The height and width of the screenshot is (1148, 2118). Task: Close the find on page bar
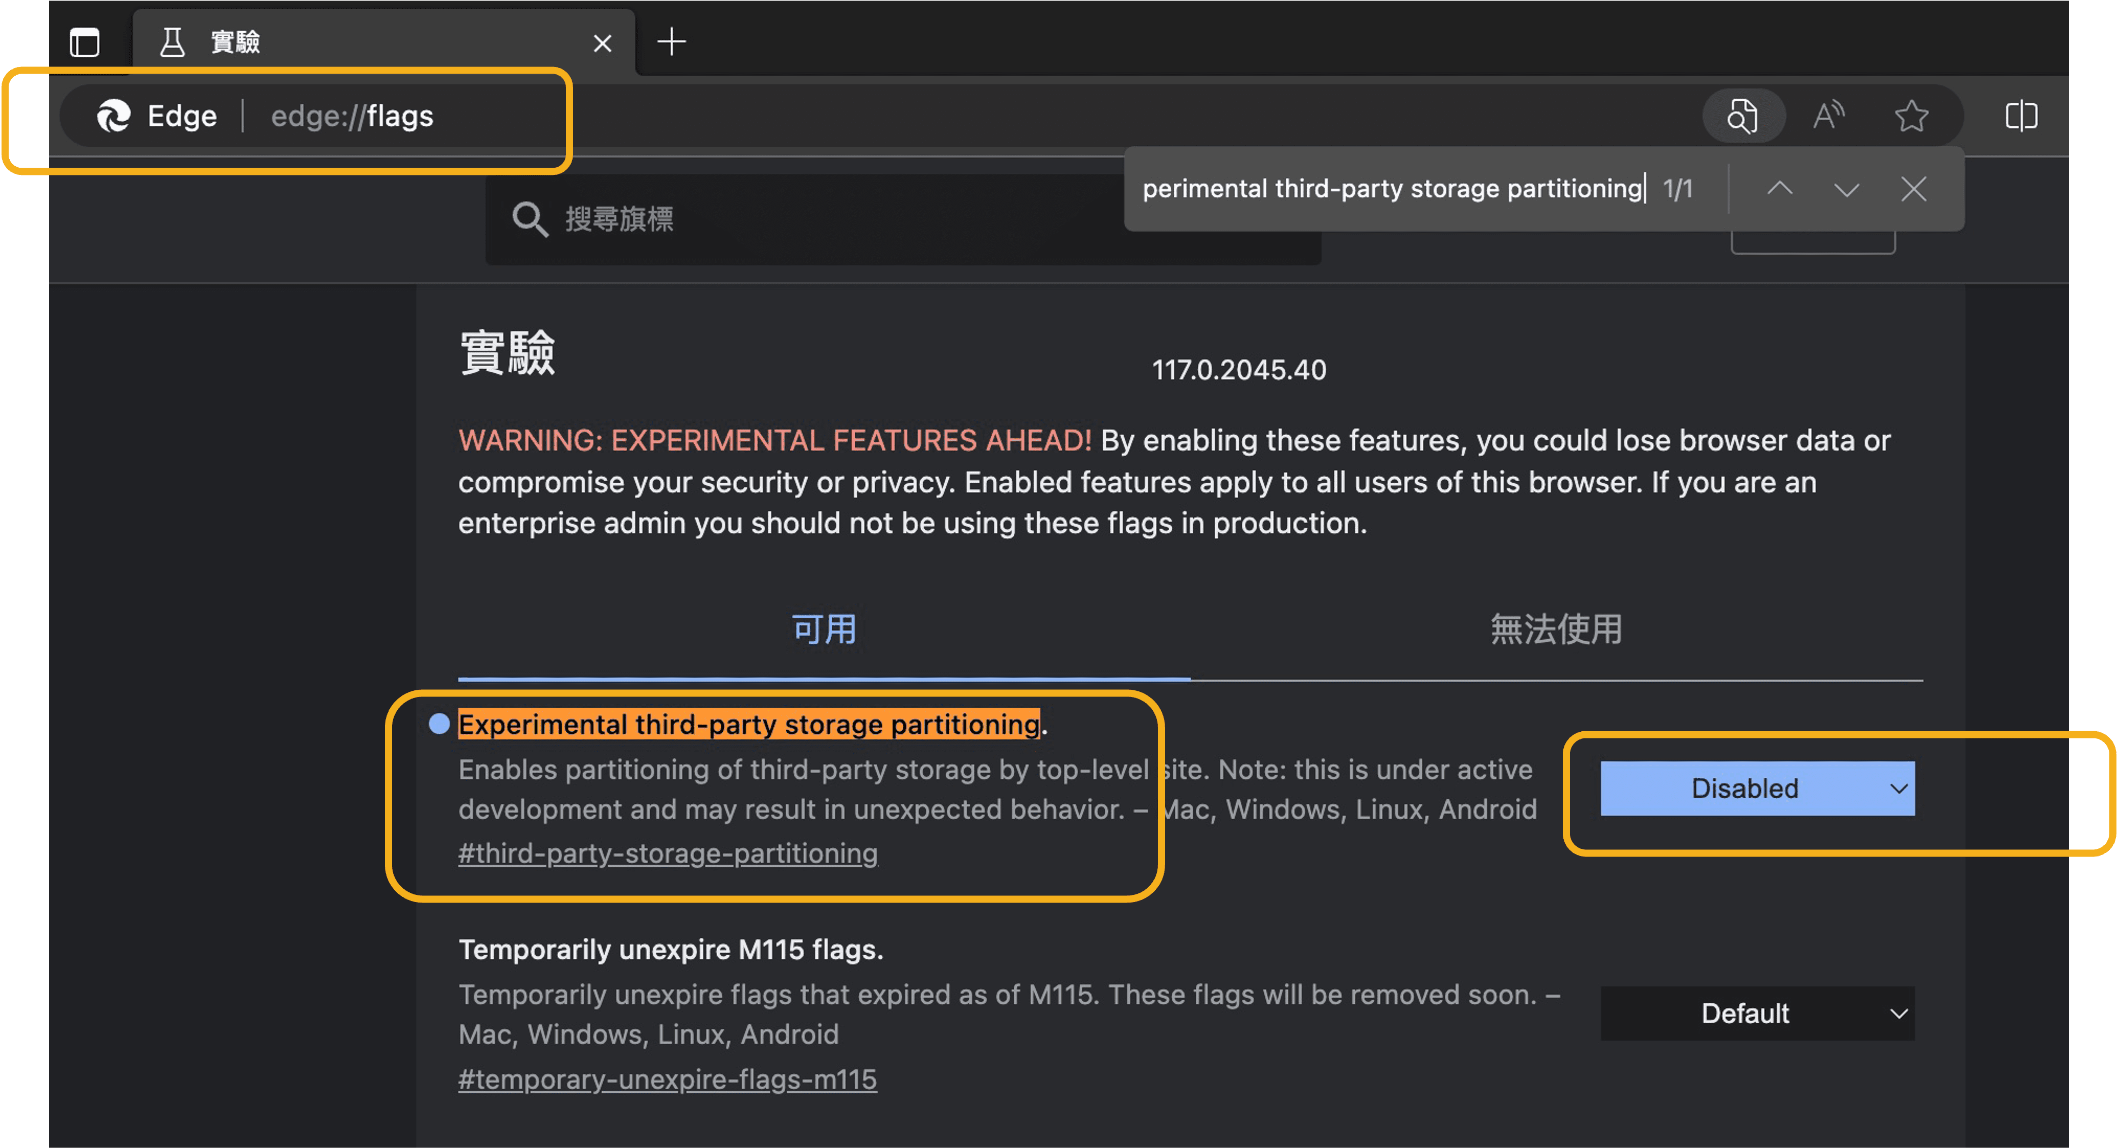pos(1914,189)
